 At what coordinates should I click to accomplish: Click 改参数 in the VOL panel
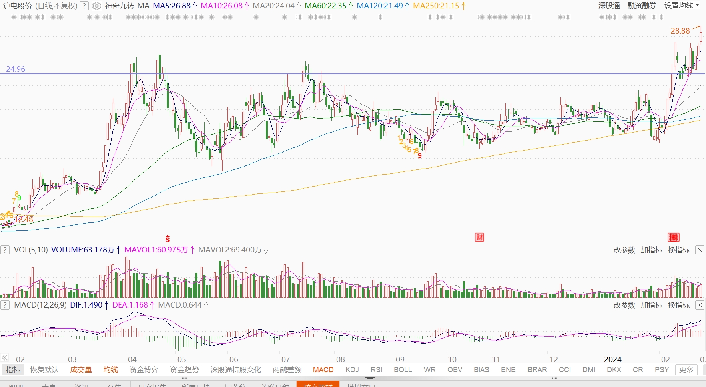pyautogui.click(x=624, y=250)
